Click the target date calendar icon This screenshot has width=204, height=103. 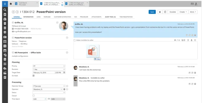coord(64,73)
